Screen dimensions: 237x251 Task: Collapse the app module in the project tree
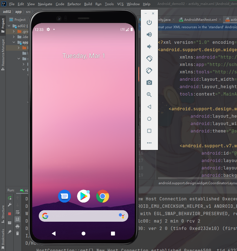click(14, 42)
